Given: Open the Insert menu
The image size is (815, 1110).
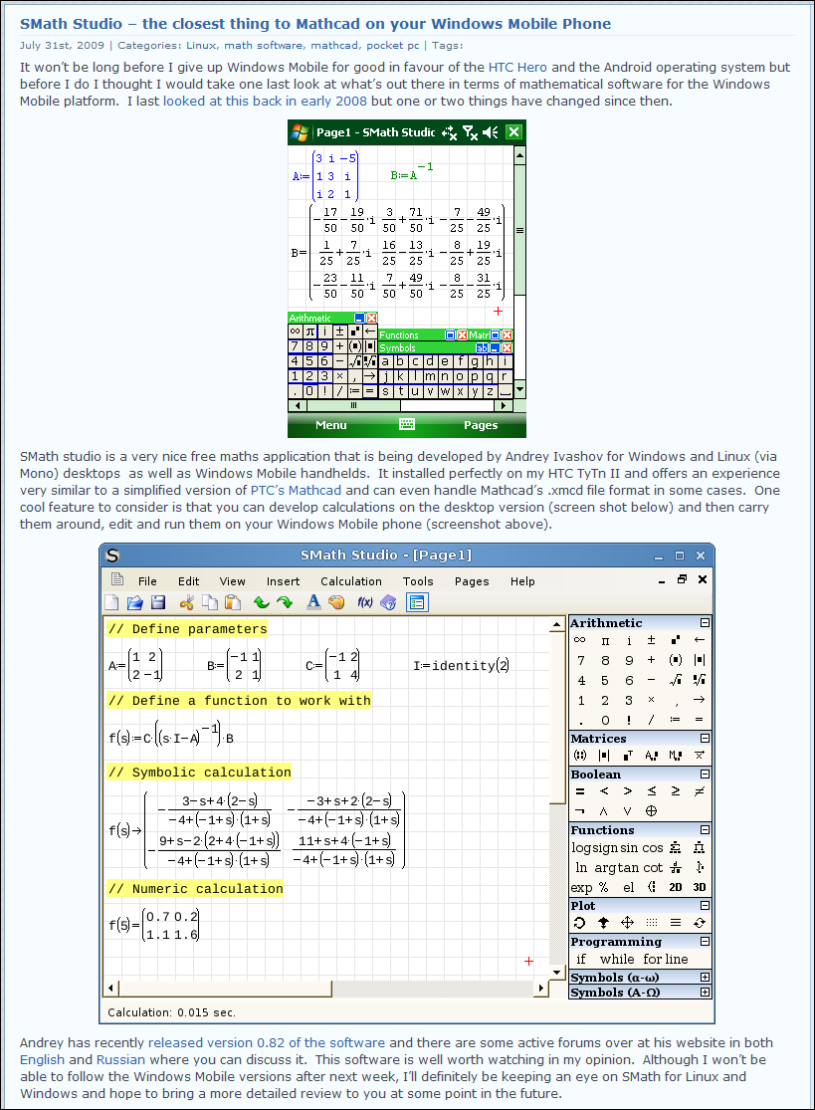Looking at the screenshot, I should point(283,581).
